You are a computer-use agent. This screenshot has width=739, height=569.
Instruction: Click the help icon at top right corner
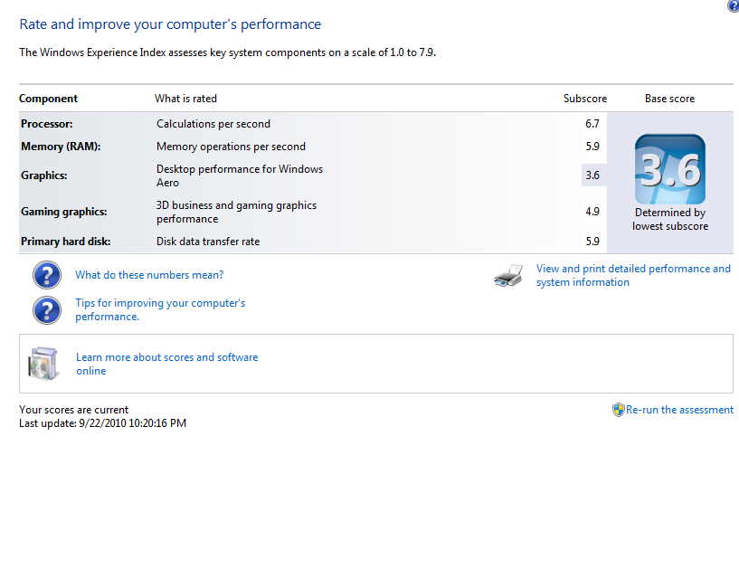[734, 5]
